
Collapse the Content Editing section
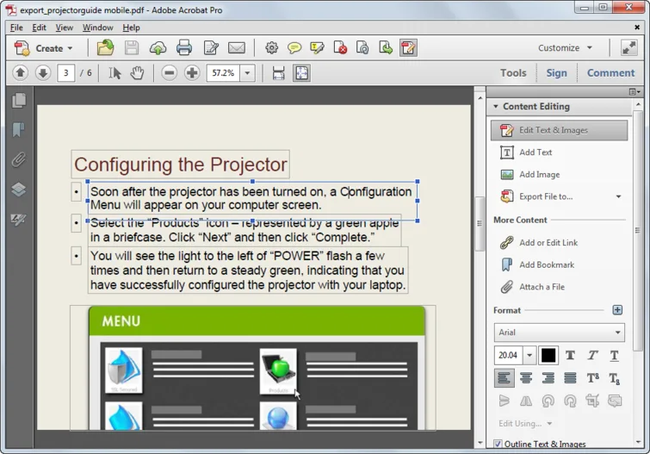495,107
